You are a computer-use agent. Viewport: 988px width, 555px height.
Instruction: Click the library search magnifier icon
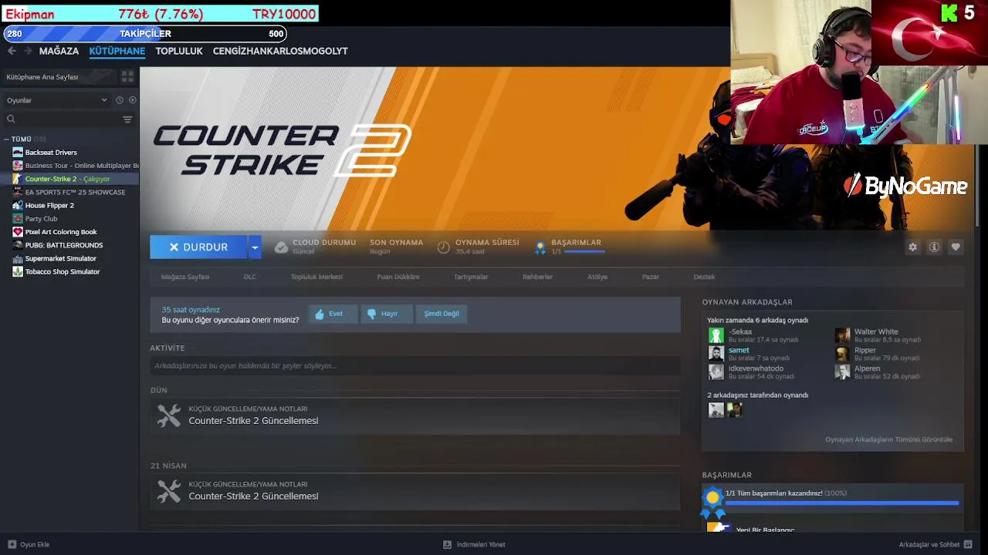pos(11,119)
